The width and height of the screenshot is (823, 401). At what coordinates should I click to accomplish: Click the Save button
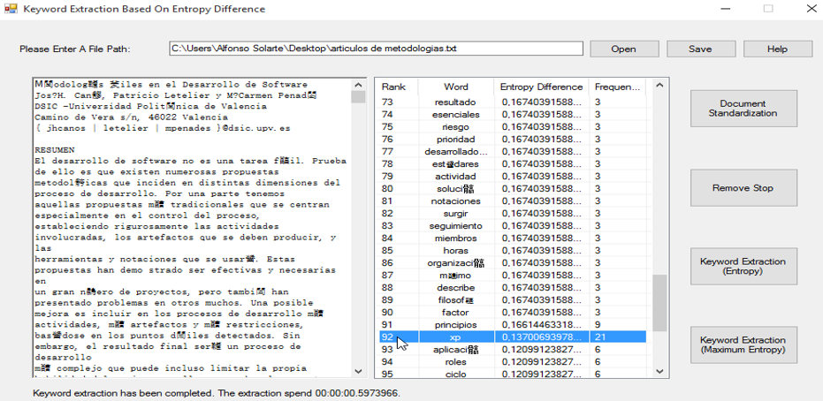point(700,49)
